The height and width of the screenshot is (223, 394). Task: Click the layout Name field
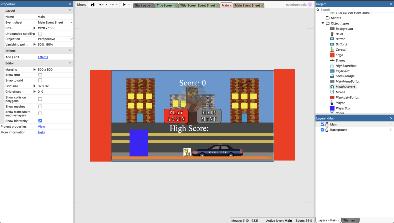[55, 17]
